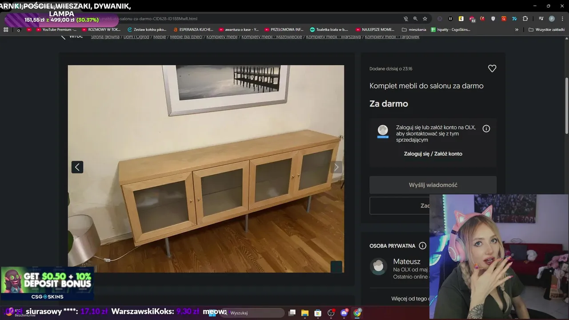Open Task View from taskbar

pyautogui.click(x=292, y=313)
